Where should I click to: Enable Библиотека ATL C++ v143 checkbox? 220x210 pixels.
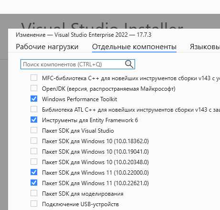[34, 109]
